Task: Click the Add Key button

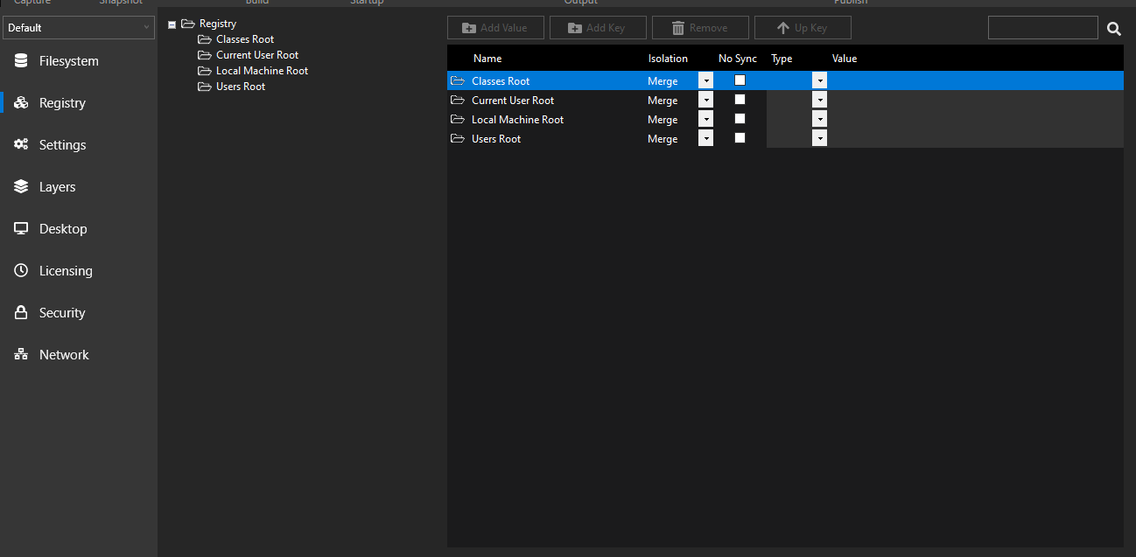Action: pos(598,27)
